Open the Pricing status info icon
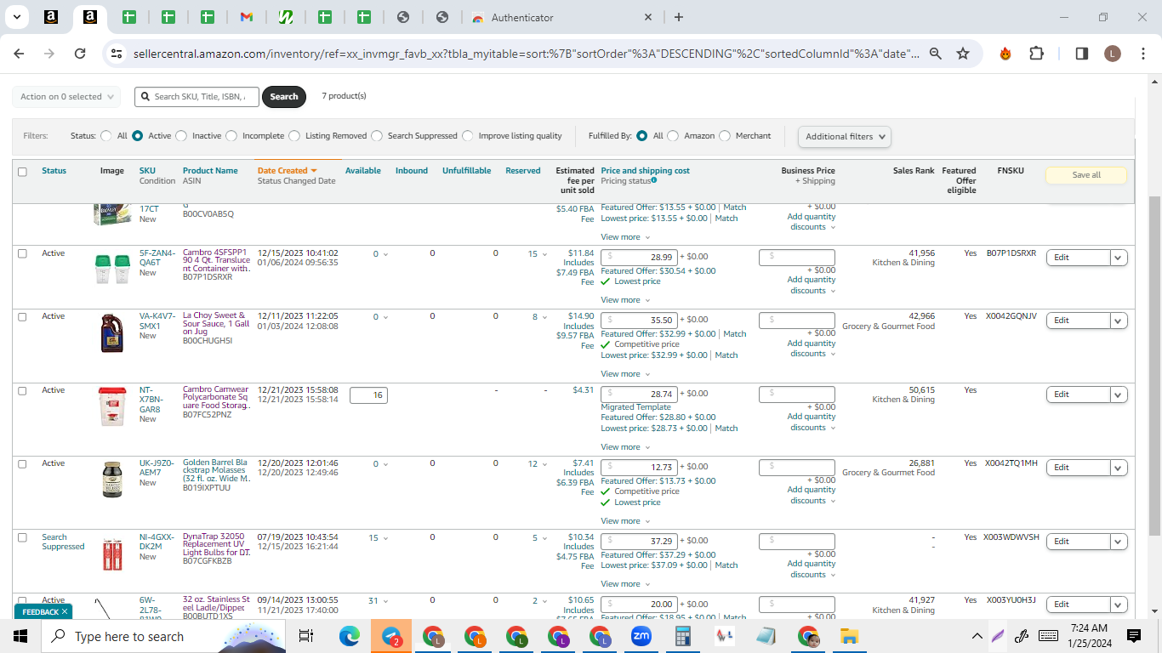Screen dimensions: 1162x653 pyautogui.click(x=653, y=180)
